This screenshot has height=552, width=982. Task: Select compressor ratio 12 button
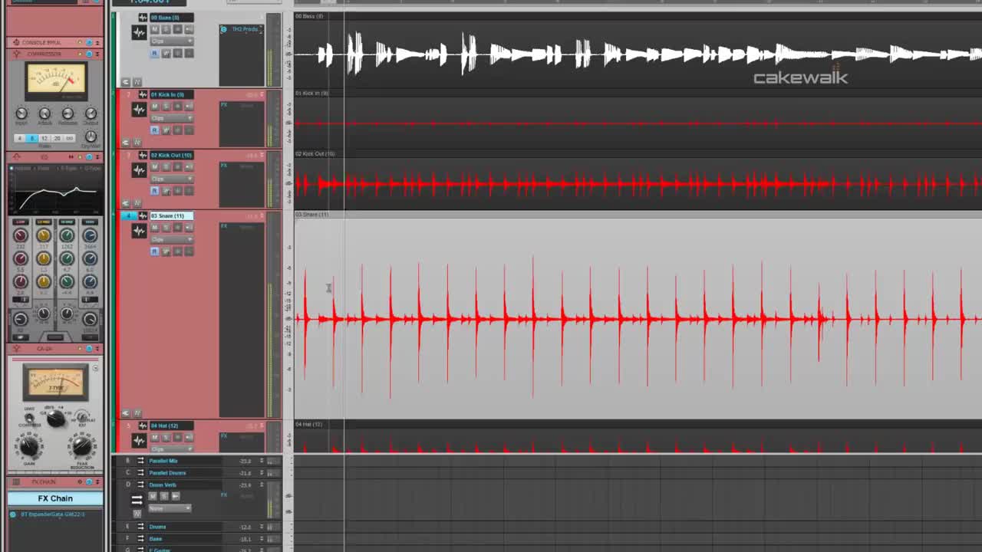[44, 138]
